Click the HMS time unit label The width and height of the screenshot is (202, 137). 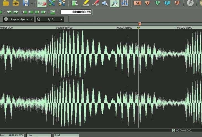click(89, 12)
